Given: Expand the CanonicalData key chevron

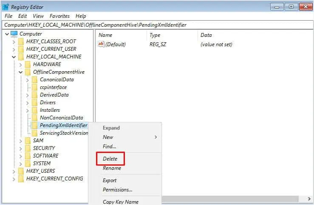Looking at the screenshot, I should pyautogui.click(x=28, y=80).
